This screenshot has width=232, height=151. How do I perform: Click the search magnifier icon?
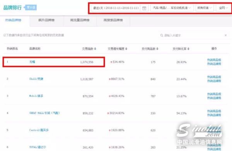click(x=162, y=35)
